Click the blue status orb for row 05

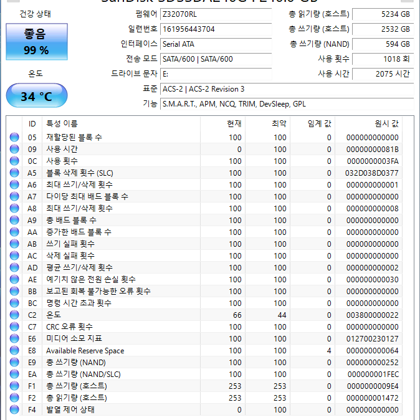[14, 137]
